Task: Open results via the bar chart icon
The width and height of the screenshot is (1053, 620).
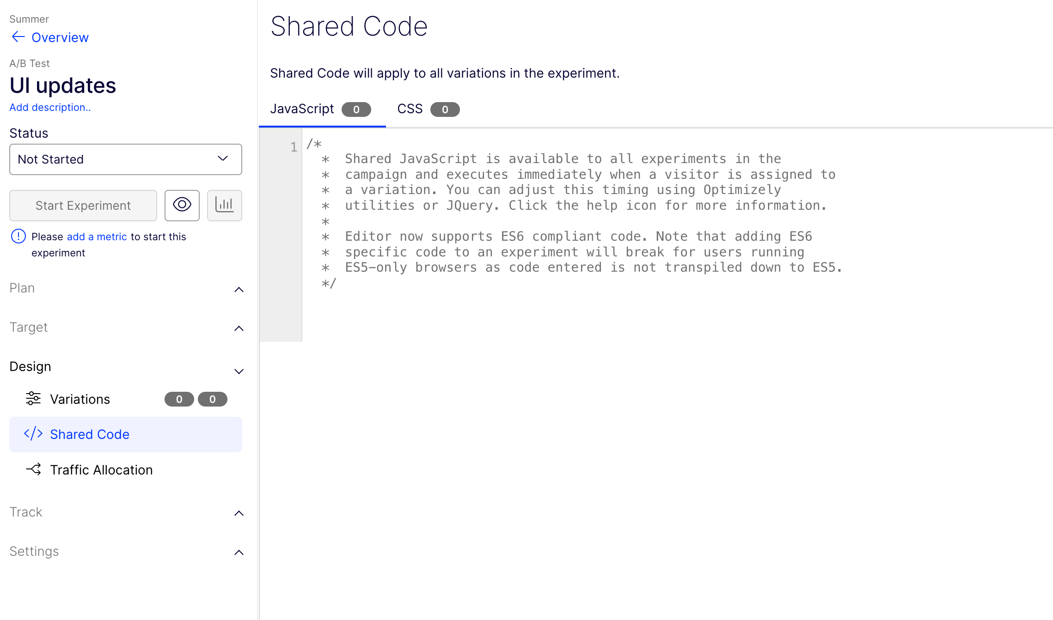Action: tap(224, 205)
